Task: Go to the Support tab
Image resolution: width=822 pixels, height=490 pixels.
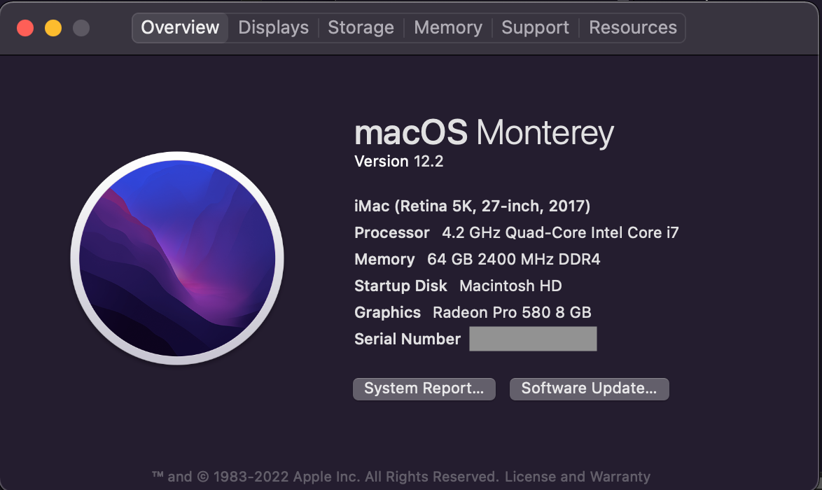Action: tap(535, 28)
